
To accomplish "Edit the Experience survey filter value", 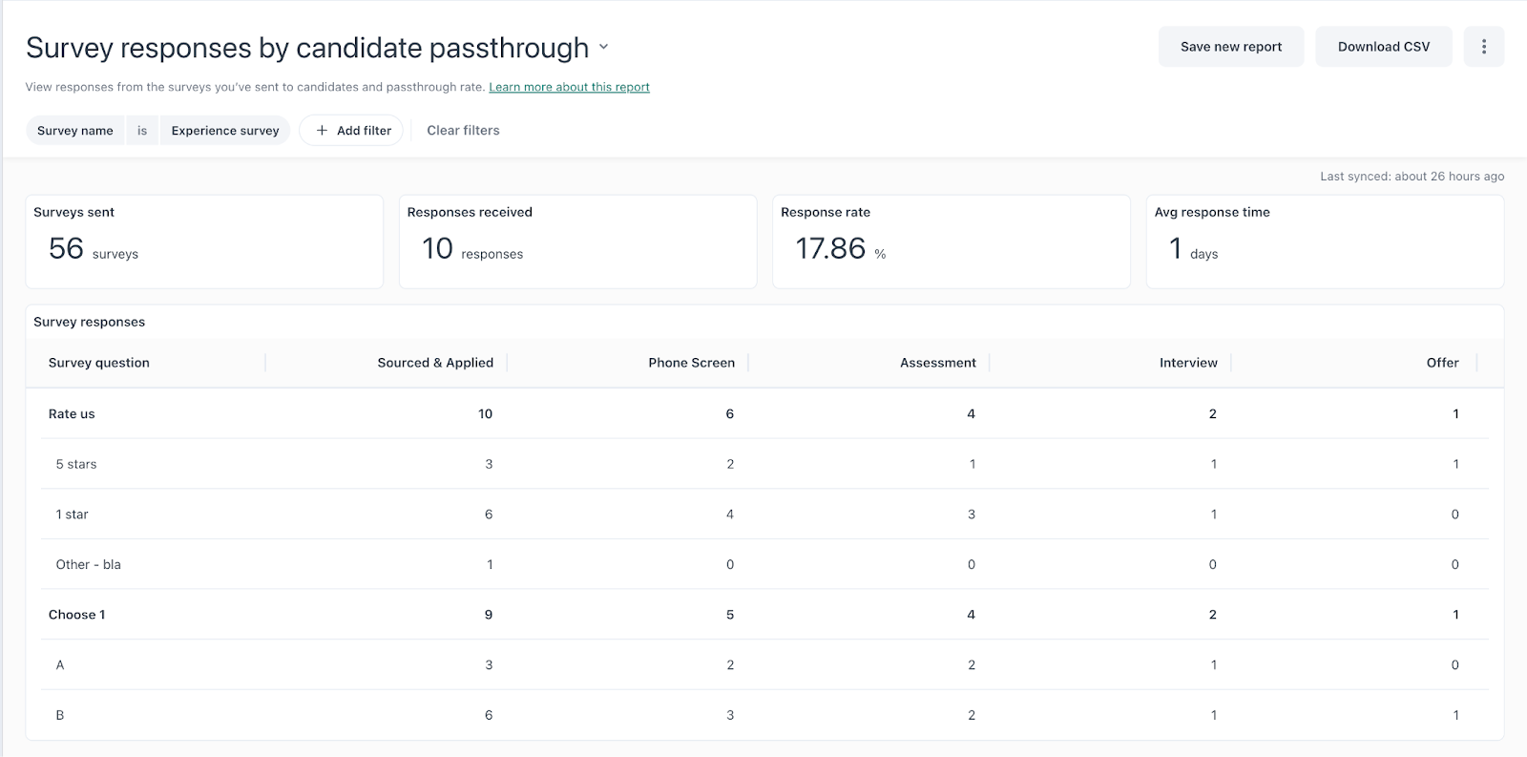I will point(225,131).
